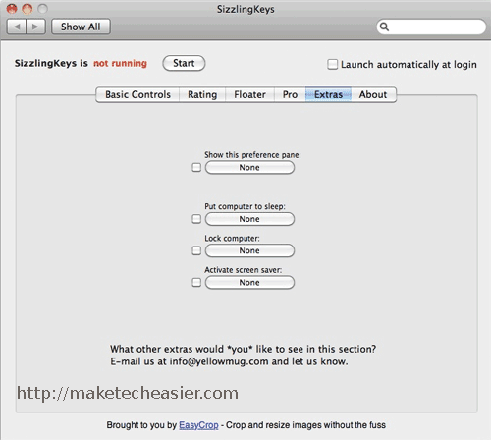The width and height of the screenshot is (491, 440).
Task: Click the 'Lock computer:' label
Action: point(232,239)
